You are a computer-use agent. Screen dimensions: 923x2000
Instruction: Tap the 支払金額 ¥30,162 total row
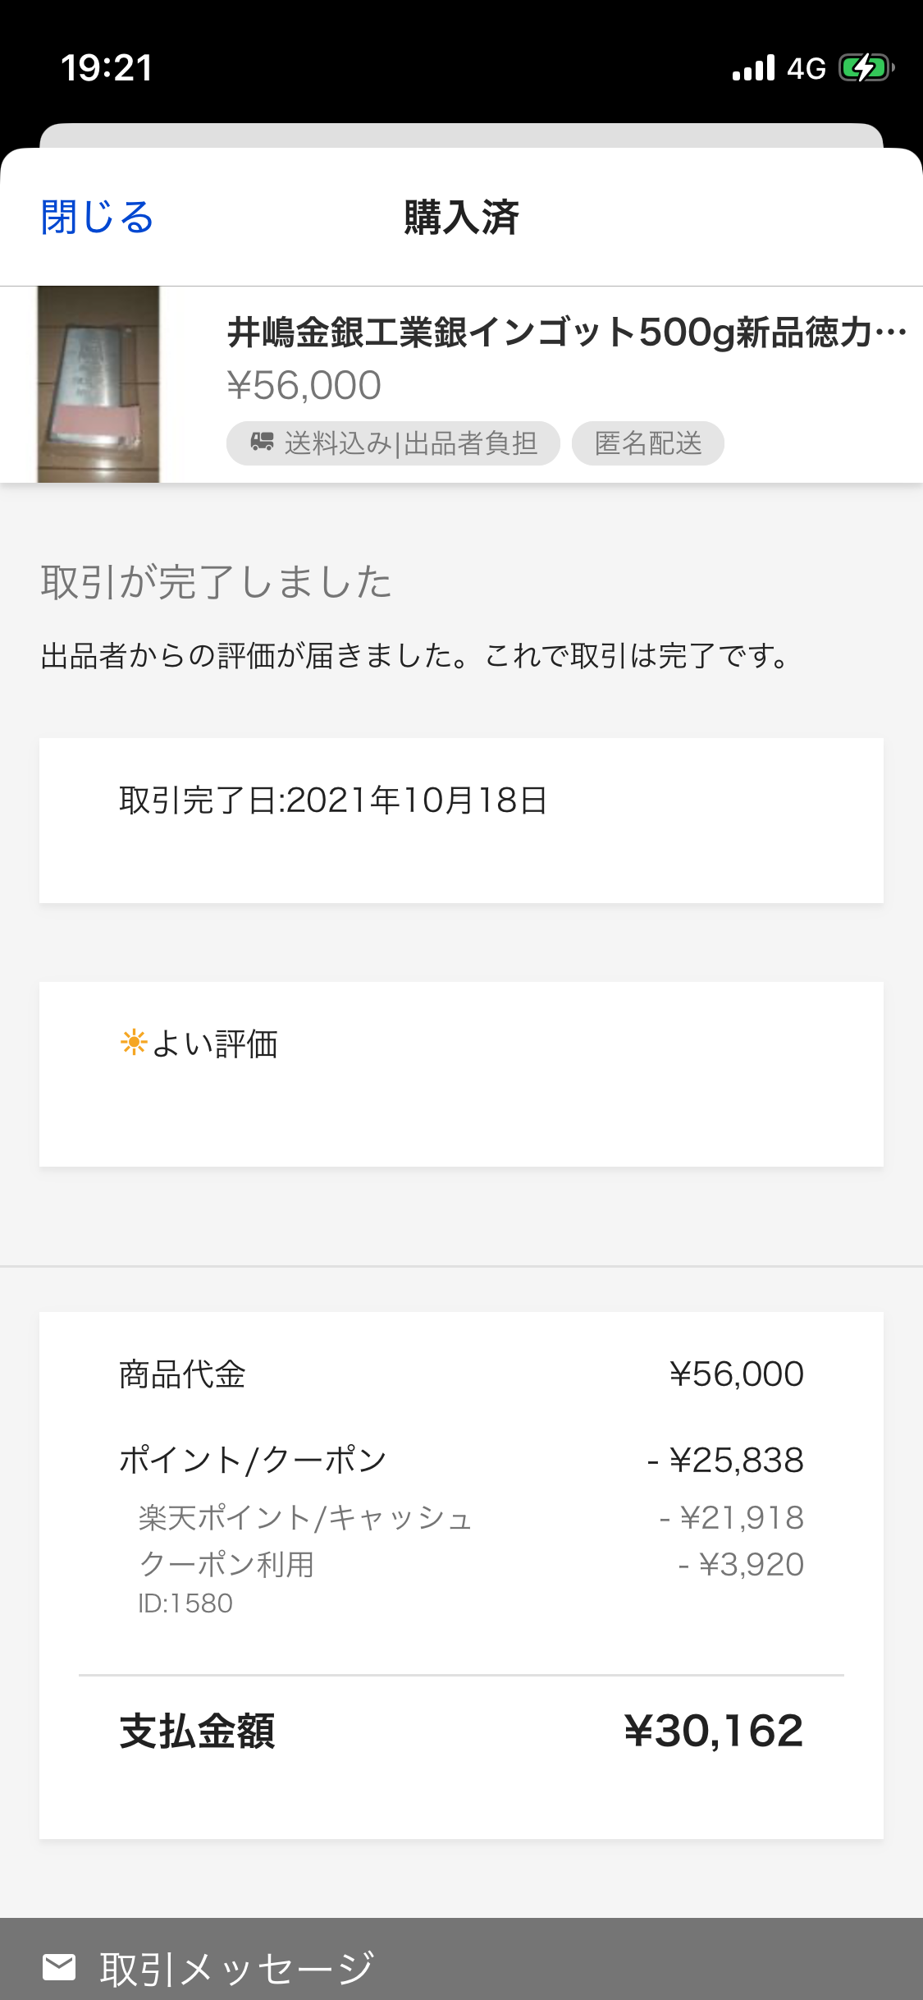tap(461, 1731)
